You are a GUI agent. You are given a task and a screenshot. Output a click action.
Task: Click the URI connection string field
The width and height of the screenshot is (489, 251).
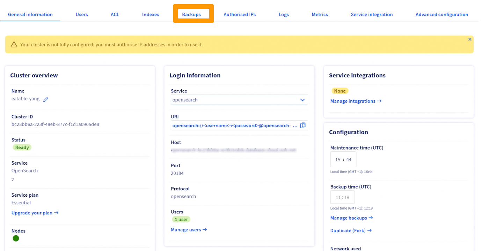pyautogui.click(x=235, y=125)
